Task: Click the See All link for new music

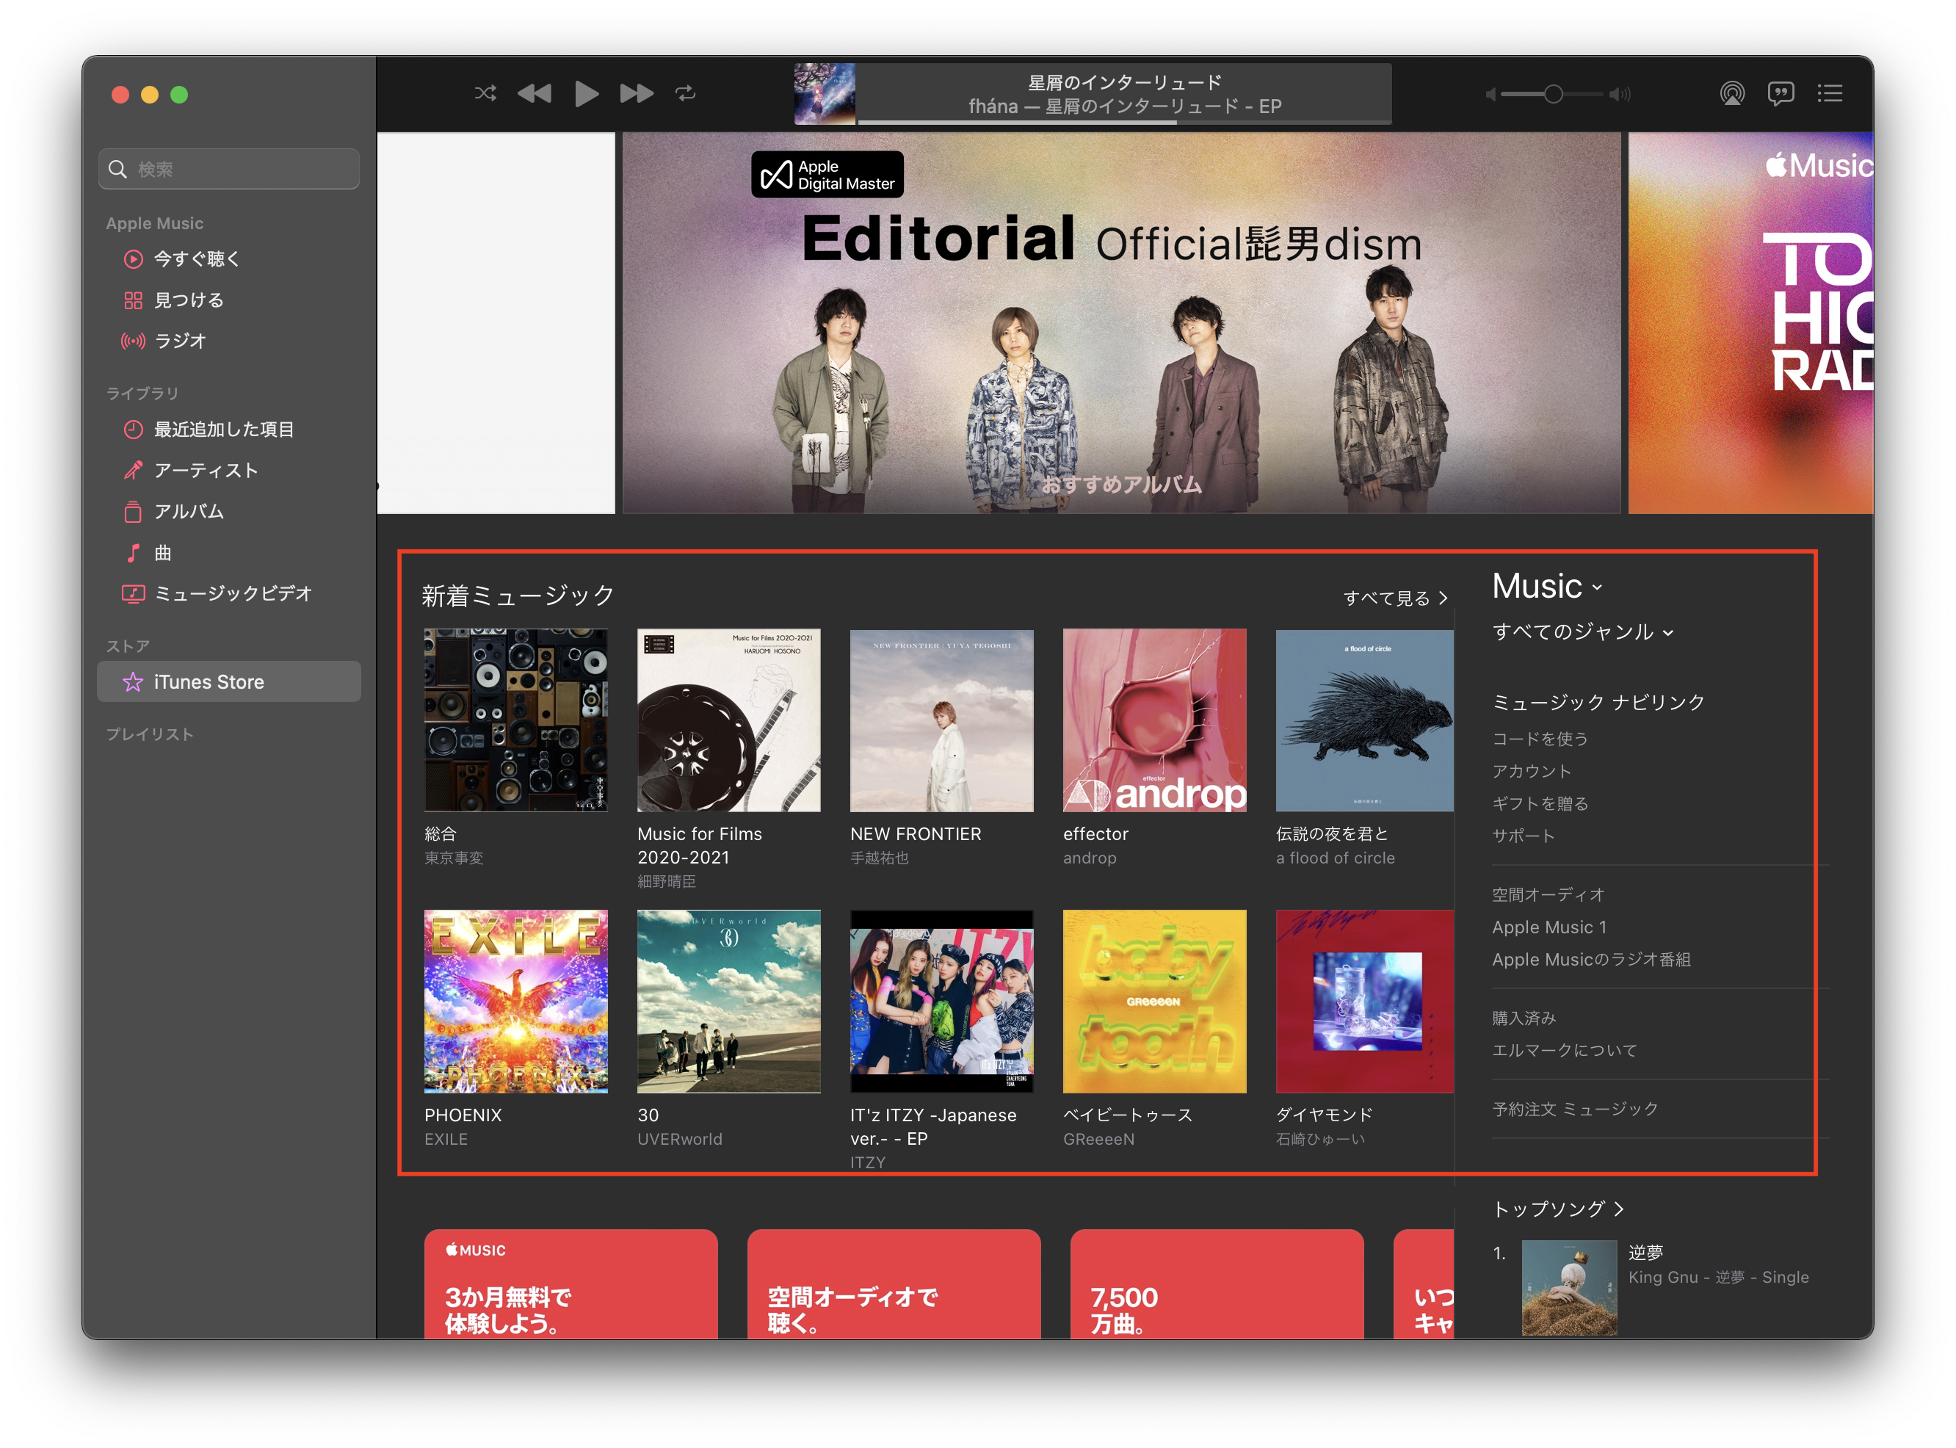Action: pos(1395,598)
